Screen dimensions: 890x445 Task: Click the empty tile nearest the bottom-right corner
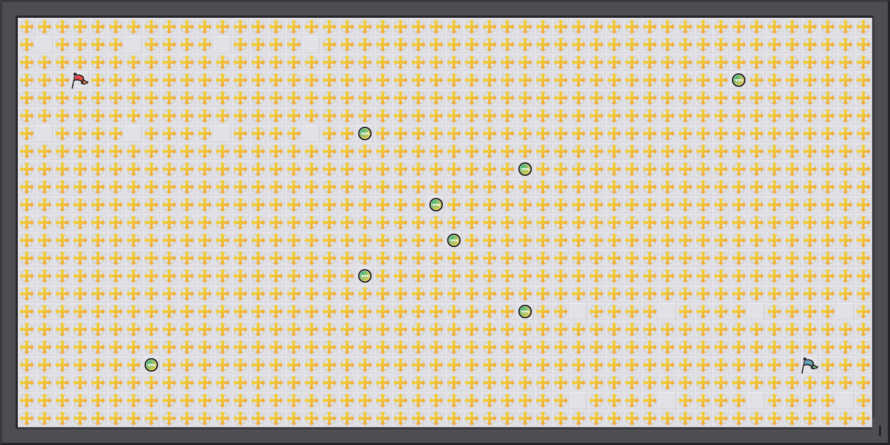coord(845,400)
